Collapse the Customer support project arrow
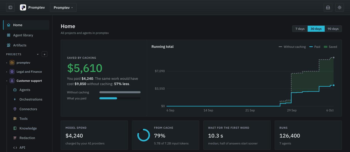The width and height of the screenshot is (350, 152). tap(7, 81)
